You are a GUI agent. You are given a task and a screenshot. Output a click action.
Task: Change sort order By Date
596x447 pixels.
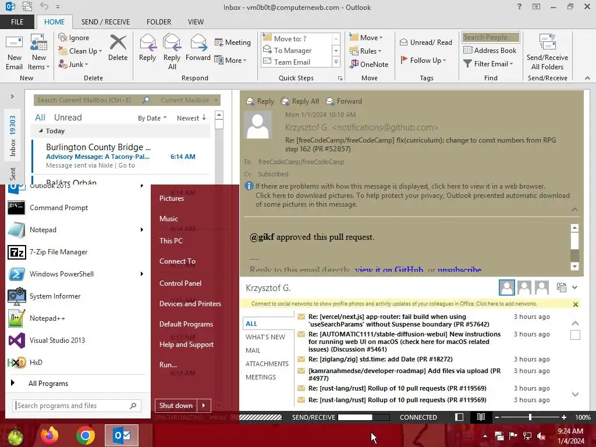pyautogui.click(x=152, y=118)
